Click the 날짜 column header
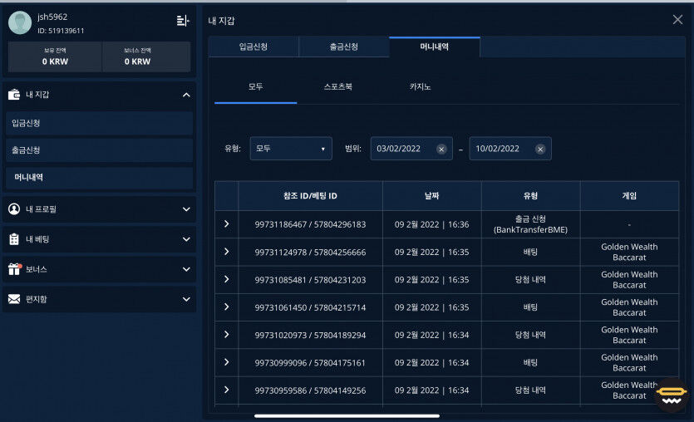694x422 pixels. [x=432, y=195]
